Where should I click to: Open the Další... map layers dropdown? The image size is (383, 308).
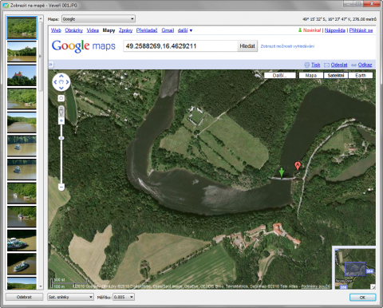(x=280, y=75)
